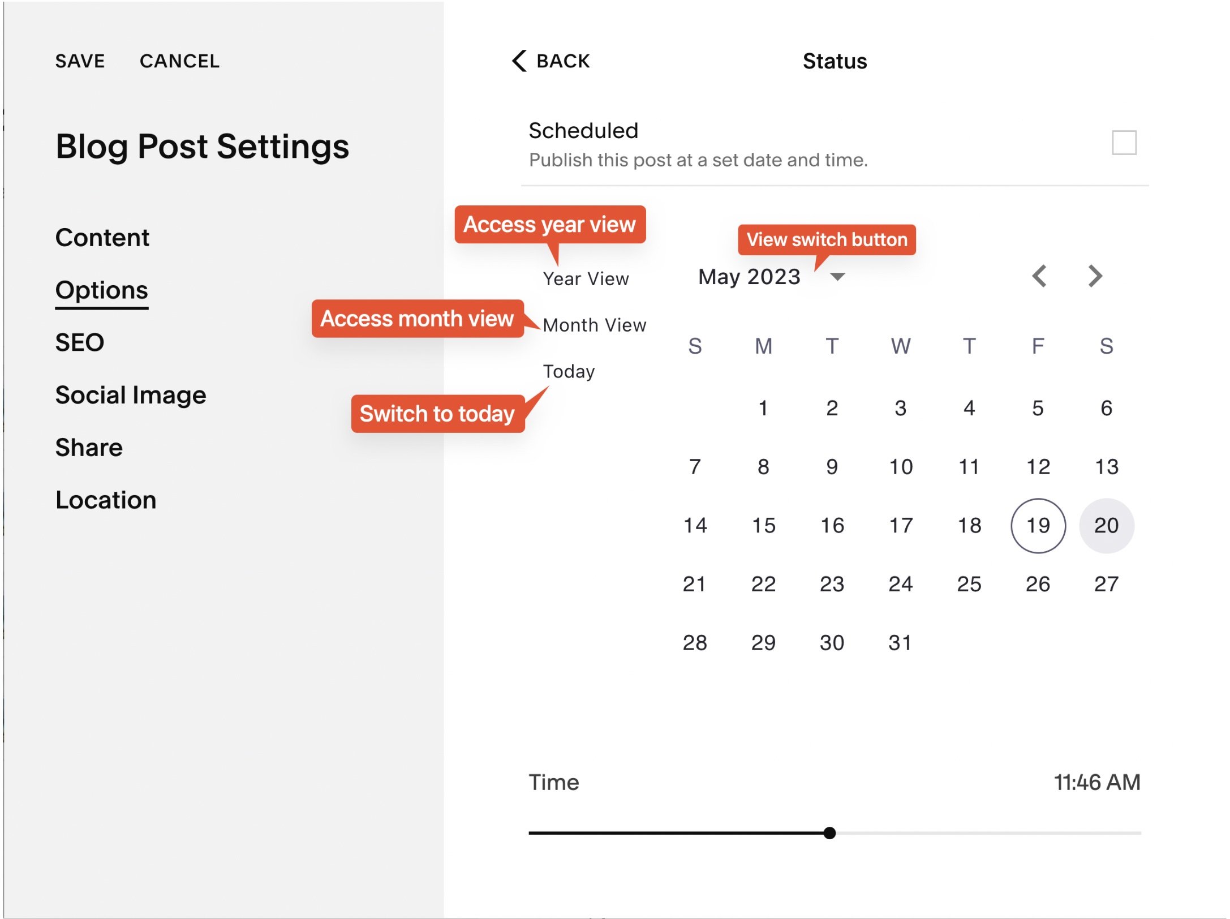
Task: Click the Status panel heading
Action: [835, 61]
